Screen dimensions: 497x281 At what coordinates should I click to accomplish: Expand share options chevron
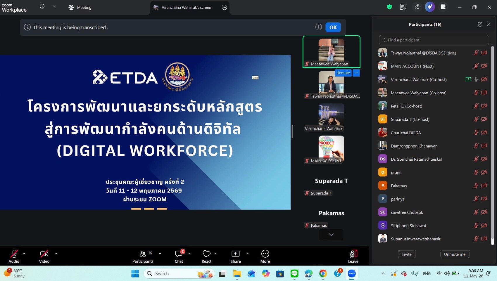(248, 254)
